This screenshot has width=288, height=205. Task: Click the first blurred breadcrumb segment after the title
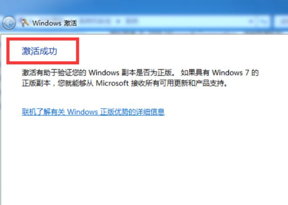coord(95,21)
